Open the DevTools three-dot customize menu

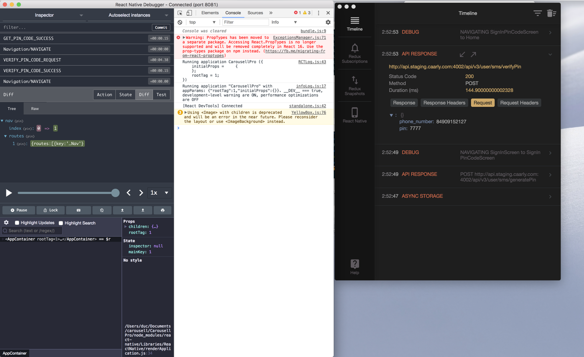coord(319,13)
